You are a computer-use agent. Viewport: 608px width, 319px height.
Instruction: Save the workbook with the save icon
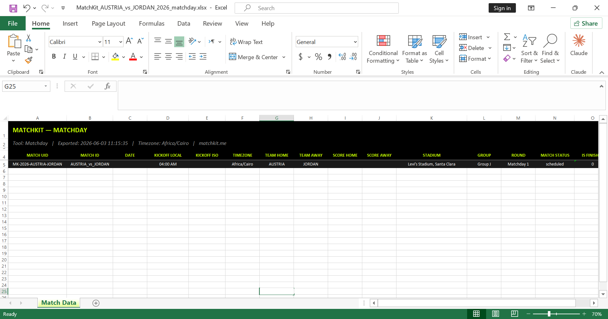click(13, 8)
